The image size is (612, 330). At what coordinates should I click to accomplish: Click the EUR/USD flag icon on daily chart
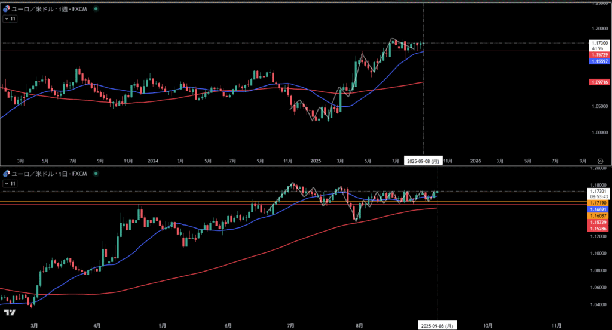click(6, 174)
